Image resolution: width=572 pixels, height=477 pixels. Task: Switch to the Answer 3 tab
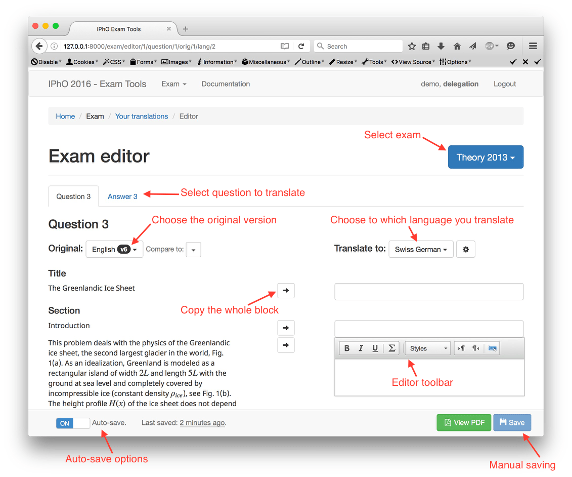click(122, 196)
